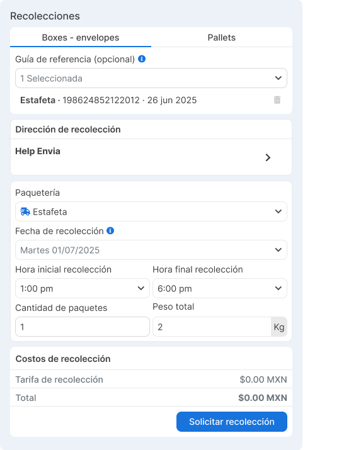Click the Kg unit label

coord(279,327)
